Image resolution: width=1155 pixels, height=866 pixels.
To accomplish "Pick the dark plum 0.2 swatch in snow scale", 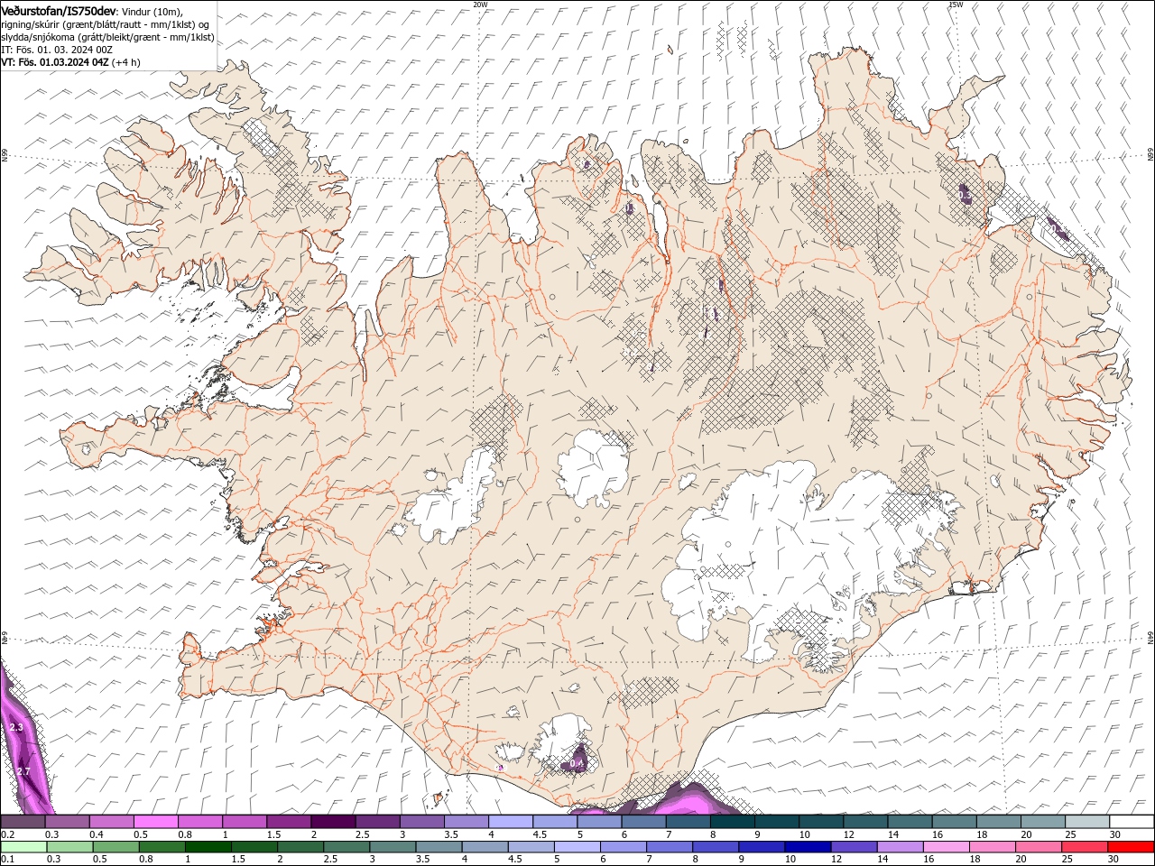I will 23,821.
